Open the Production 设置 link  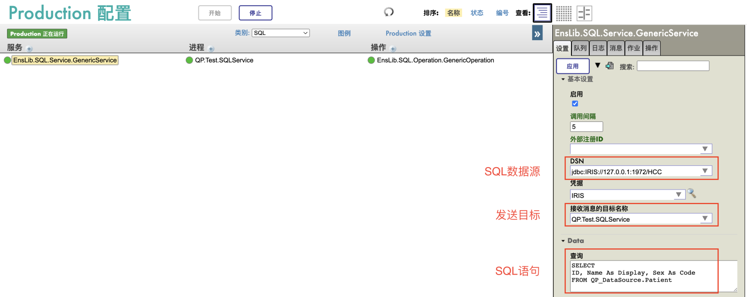point(408,34)
